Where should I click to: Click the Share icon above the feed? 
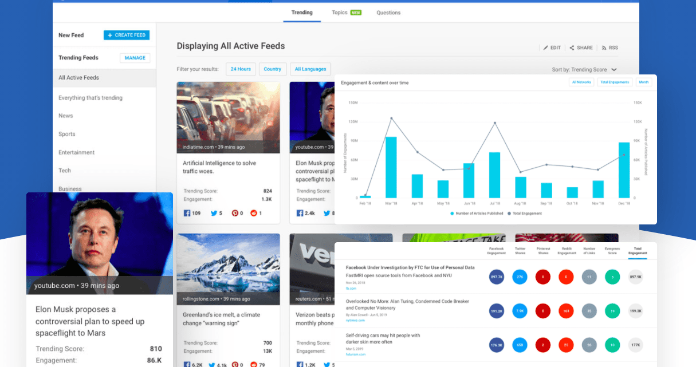pyautogui.click(x=573, y=48)
